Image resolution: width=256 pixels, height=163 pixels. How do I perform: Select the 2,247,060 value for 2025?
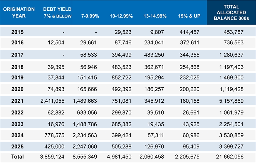click(x=84, y=148)
